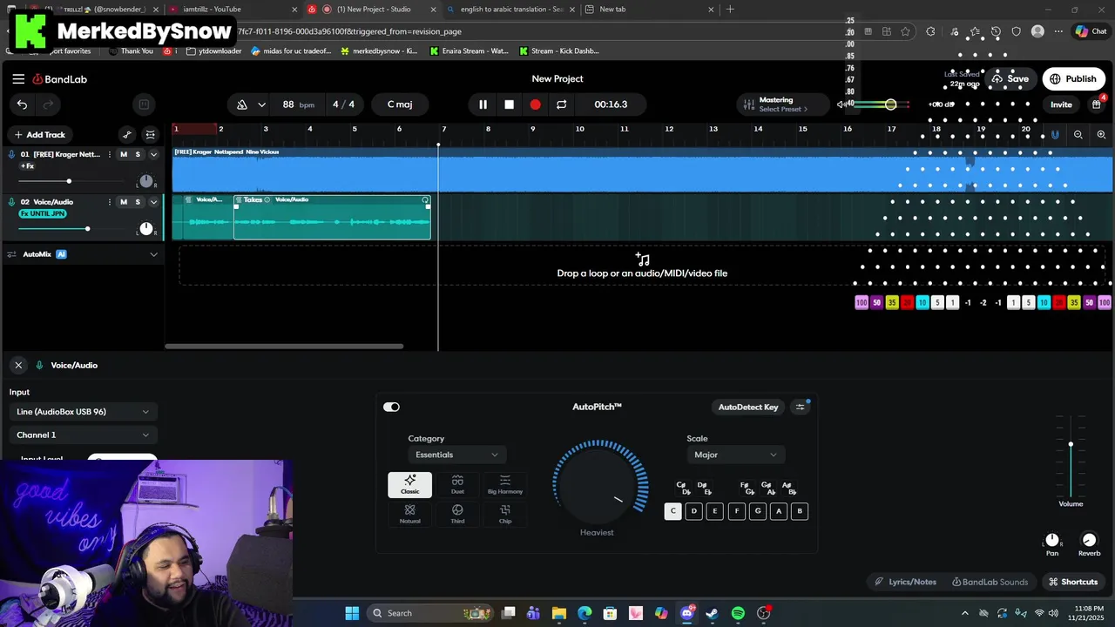Open the three-dot menu for track 02

(109, 202)
